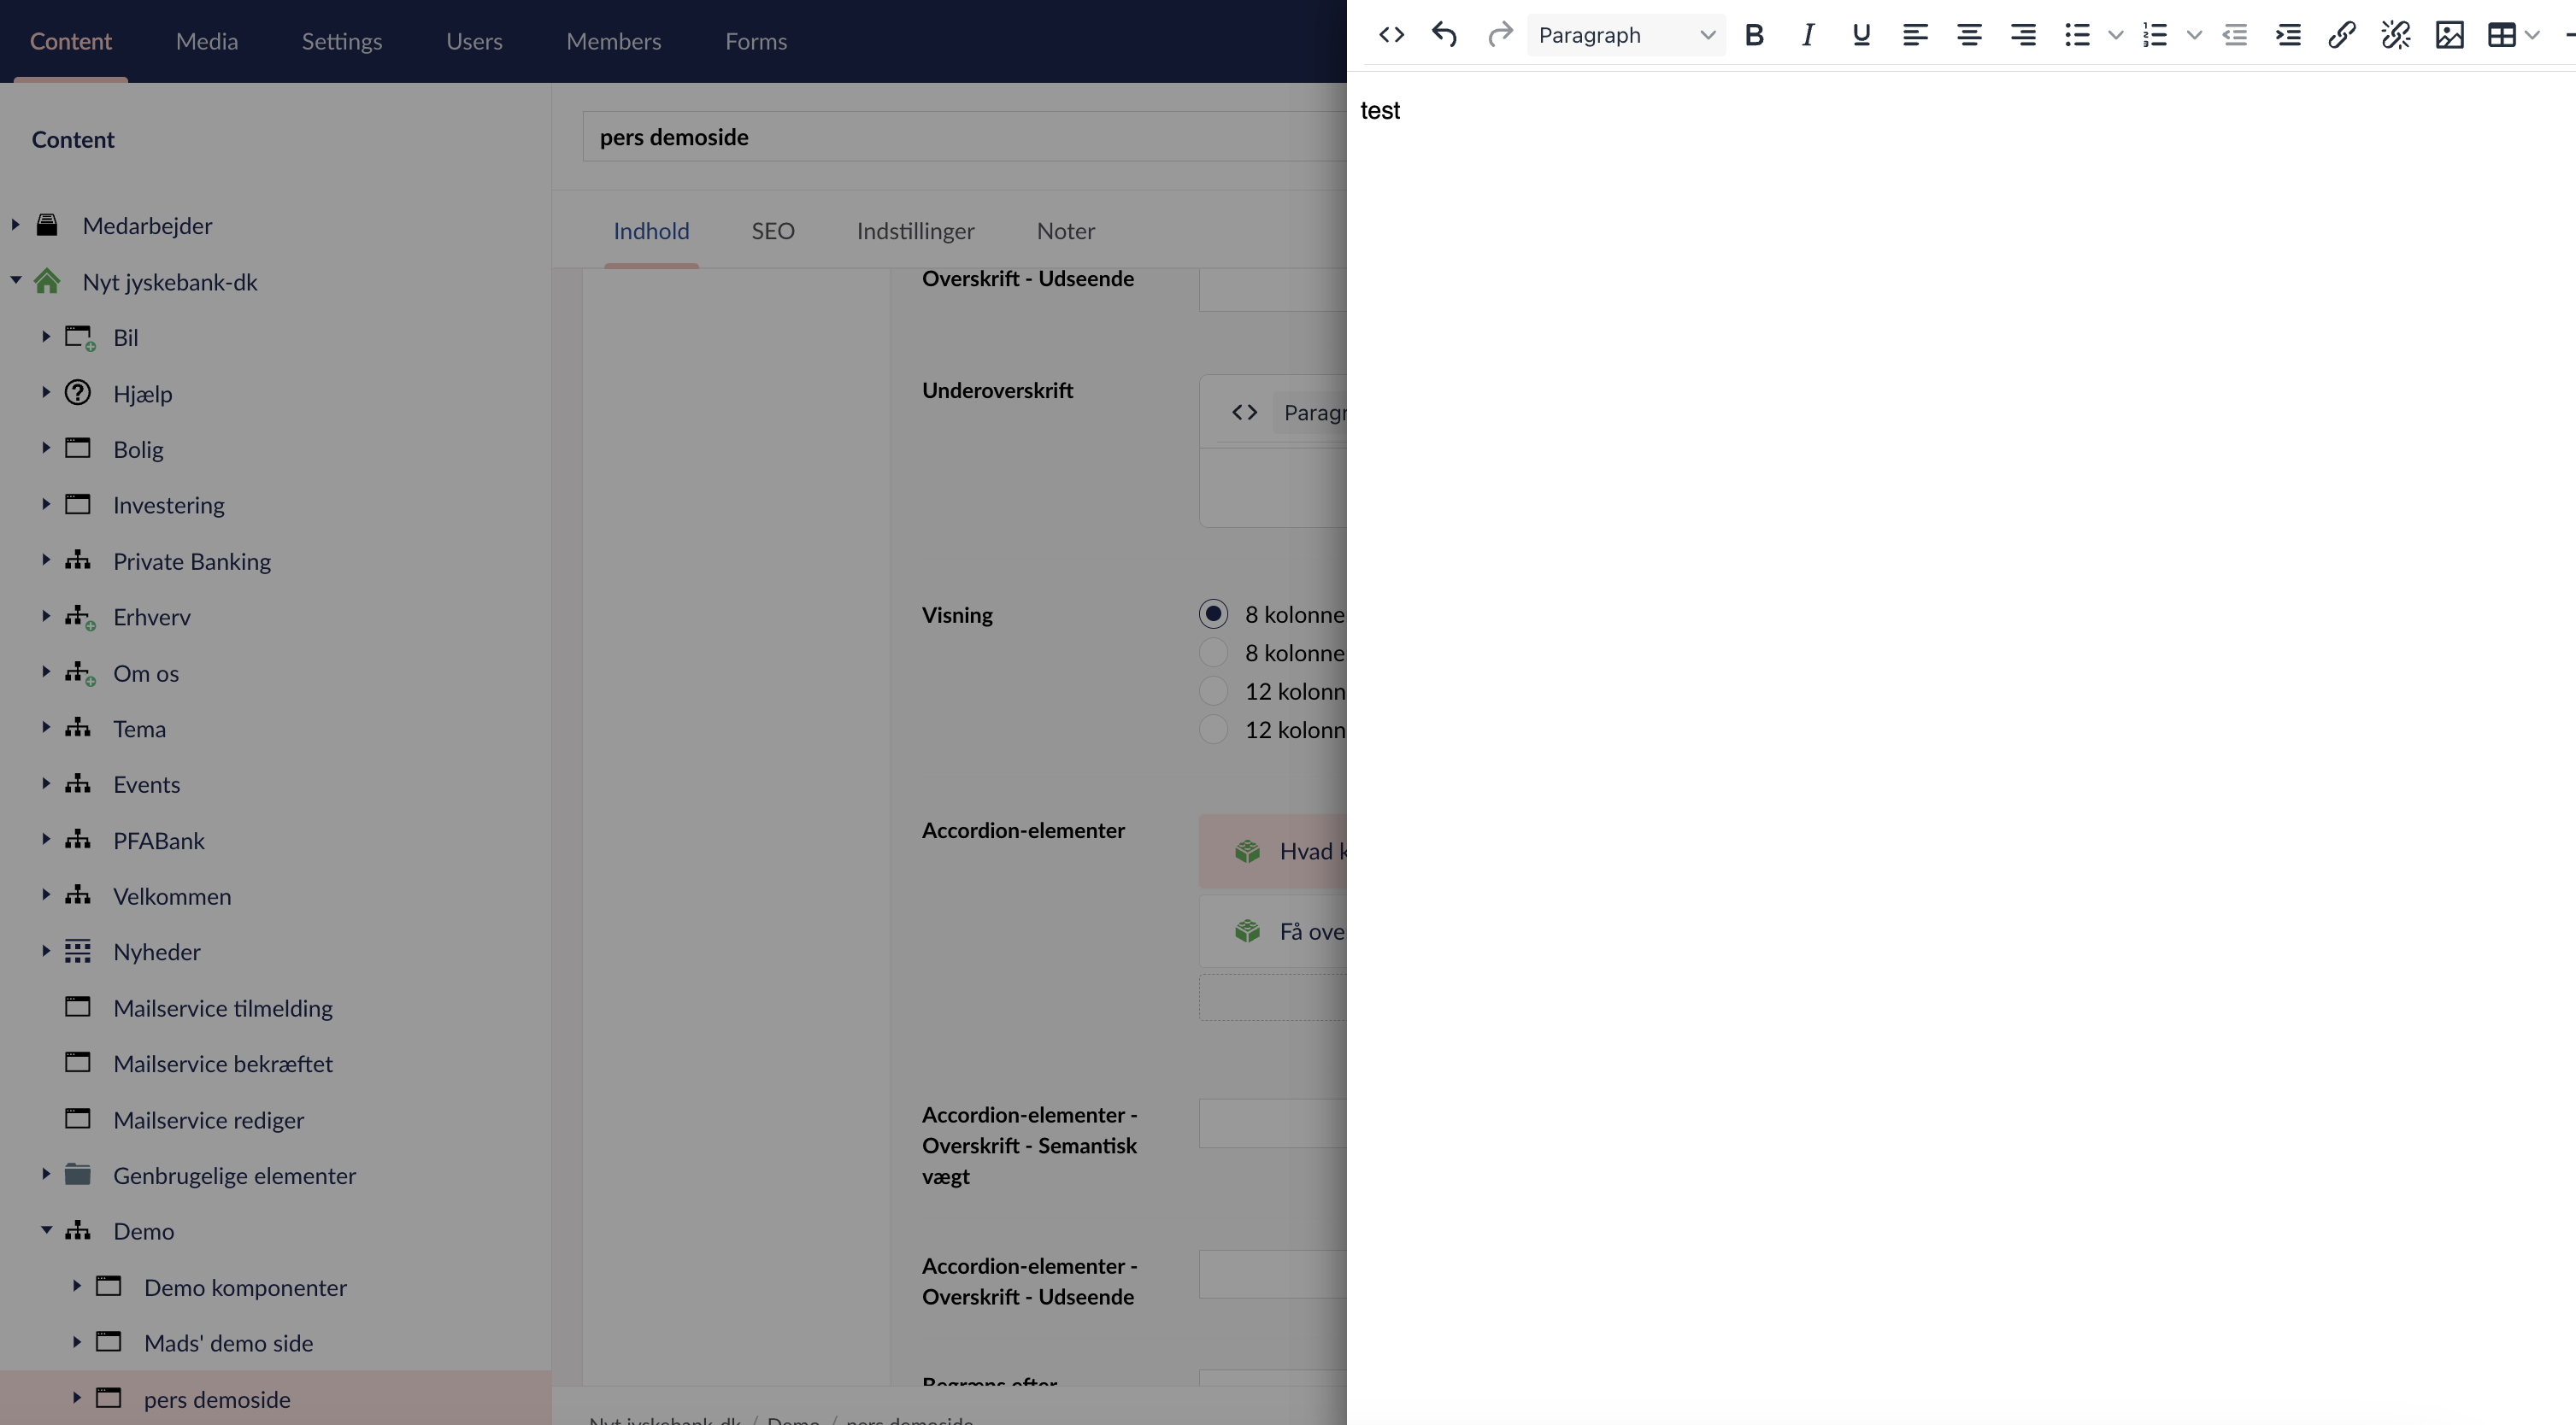
Task: Click green cube icon of Få ove accordion element
Action: point(1247,931)
